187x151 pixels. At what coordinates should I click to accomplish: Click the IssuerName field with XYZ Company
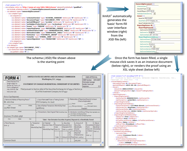pyautogui.click(x=163, y=21)
